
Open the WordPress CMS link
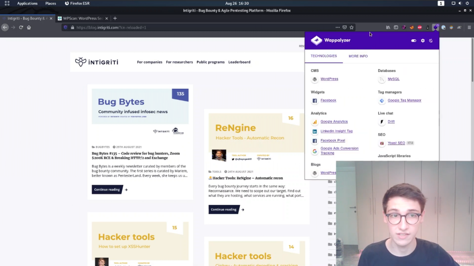tap(329, 79)
